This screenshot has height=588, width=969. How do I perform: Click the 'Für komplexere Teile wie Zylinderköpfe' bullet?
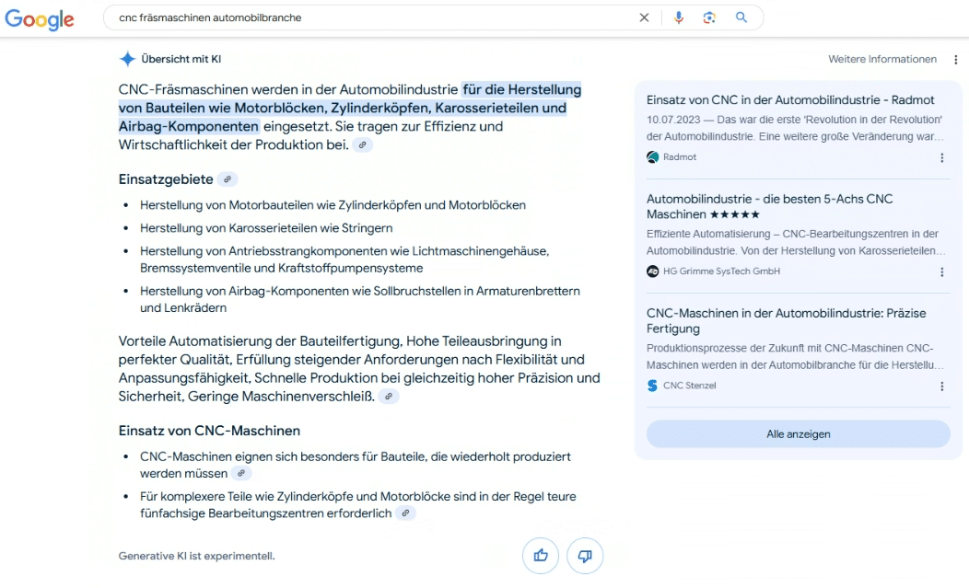(357, 505)
